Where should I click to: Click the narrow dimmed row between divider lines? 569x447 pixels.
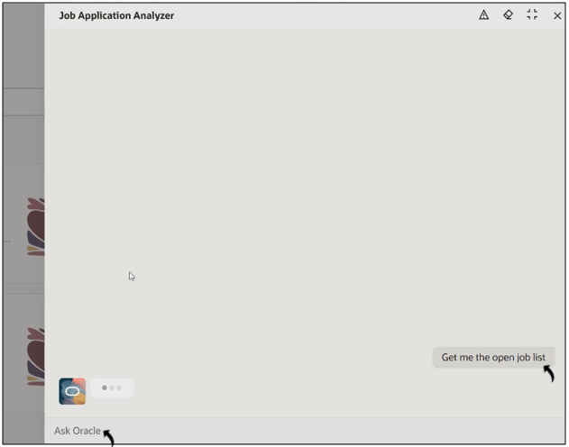(x=23, y=102)
